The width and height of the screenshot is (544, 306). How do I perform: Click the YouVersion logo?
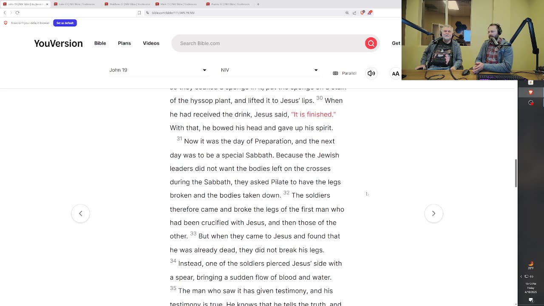[58, 43]
